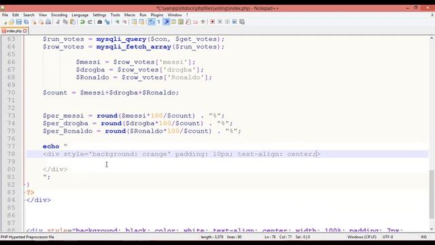The height and width of the screenshot is (245, 435).
Task: Open the Plugins menu
Action: (157, 15)
